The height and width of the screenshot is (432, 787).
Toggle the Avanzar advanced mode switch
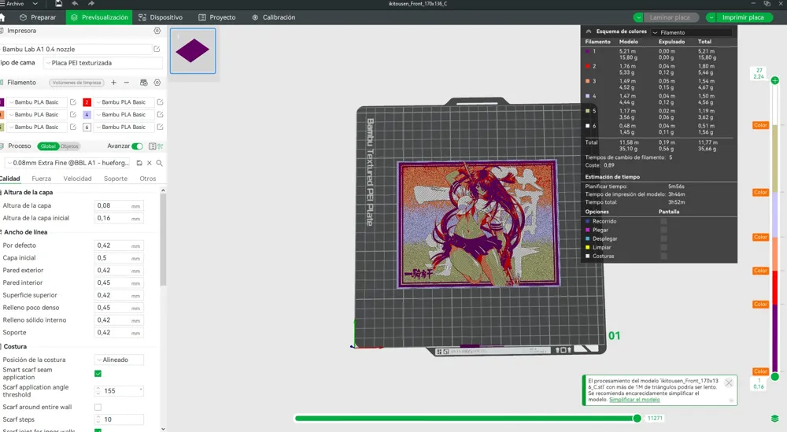click(x=137, y=146)
